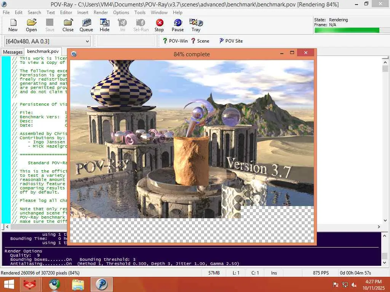The image size is (390, 292).
Task: Open the Options menu
Action: pyautogui.click(x=121, y=13)
